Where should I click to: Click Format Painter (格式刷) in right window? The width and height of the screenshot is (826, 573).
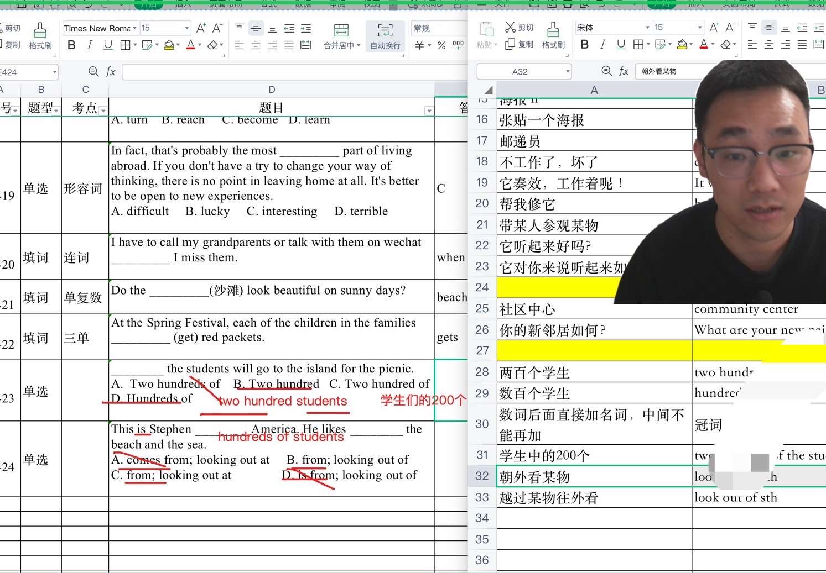coord(553,35)
